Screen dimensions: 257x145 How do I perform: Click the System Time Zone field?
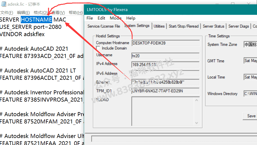tap(250, 44)
